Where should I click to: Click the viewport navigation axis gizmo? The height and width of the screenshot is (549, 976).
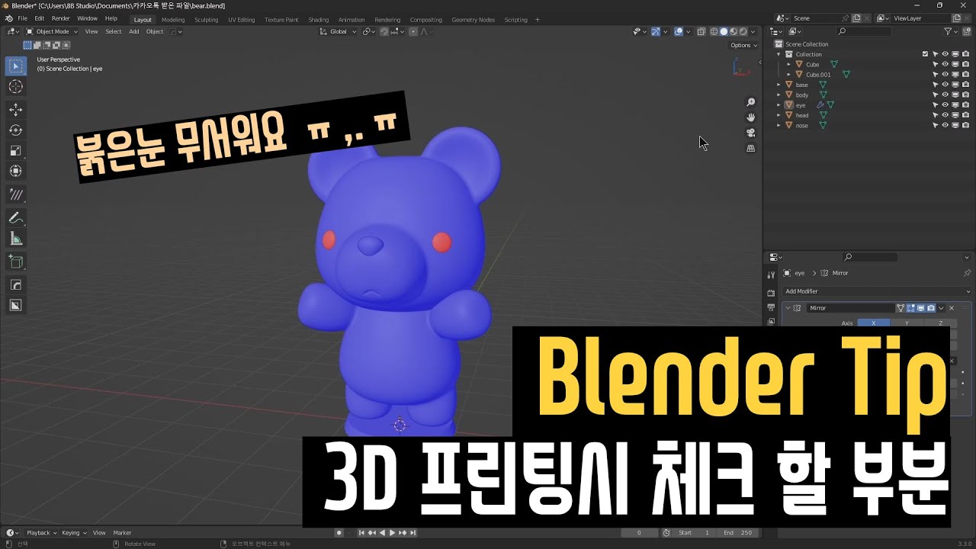[x=740, y=67]
